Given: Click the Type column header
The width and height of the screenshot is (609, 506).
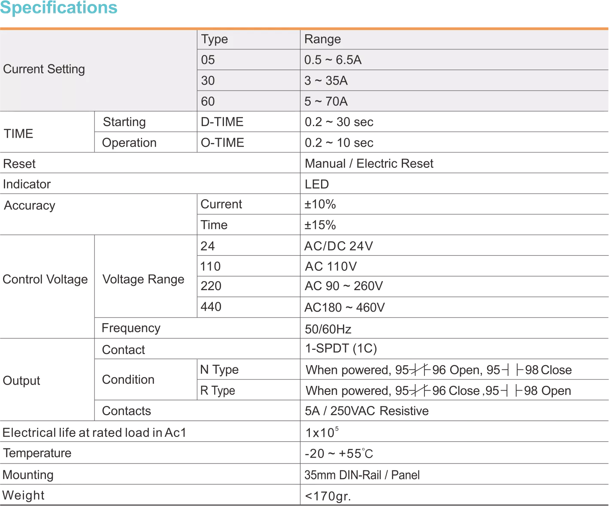Looking at the screenshot, I should [x=215, y=39].
